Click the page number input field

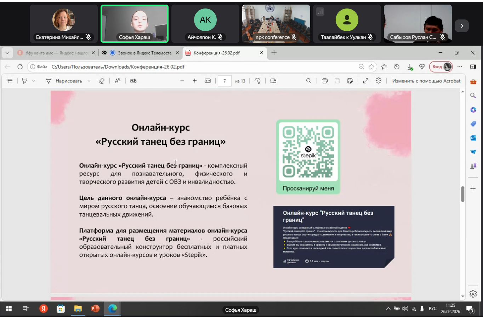[225, 81]
